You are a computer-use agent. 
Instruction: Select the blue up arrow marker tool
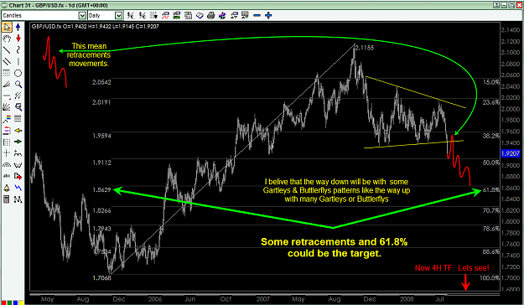(x=18, y=27)
